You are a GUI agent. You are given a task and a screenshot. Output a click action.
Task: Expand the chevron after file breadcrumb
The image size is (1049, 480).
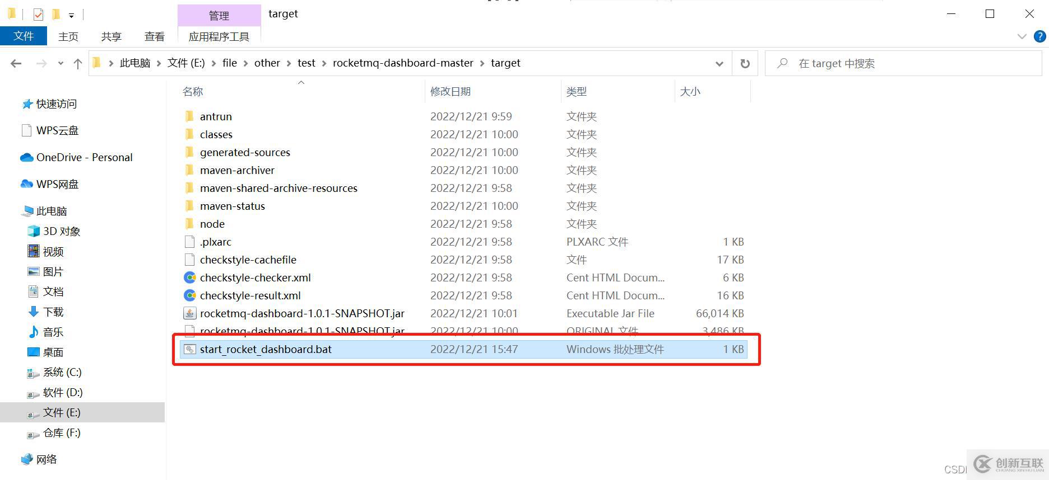[x=245, y=64]
